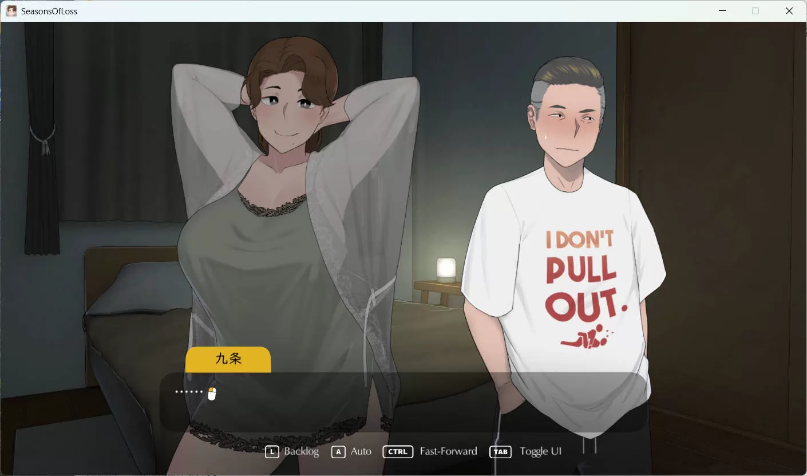Click the A key icon for Auto

tap(338, 452)
